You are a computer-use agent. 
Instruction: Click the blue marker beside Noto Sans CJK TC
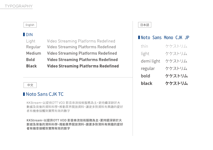click(x=24, y=94)
